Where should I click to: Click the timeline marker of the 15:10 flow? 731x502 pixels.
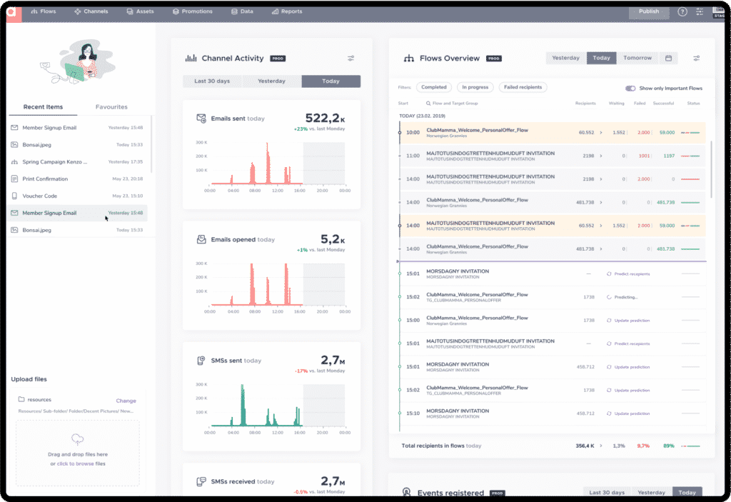[400, 413]
